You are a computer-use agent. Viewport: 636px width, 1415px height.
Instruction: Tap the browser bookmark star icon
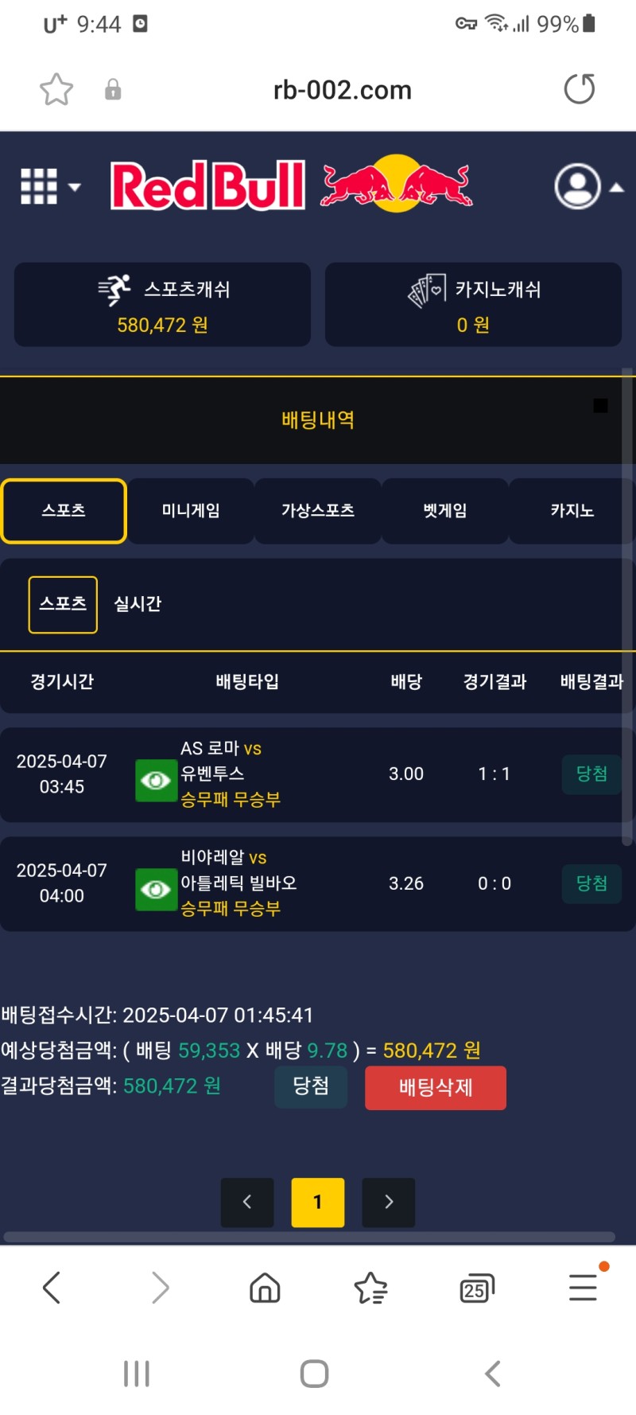click(56, 89)
